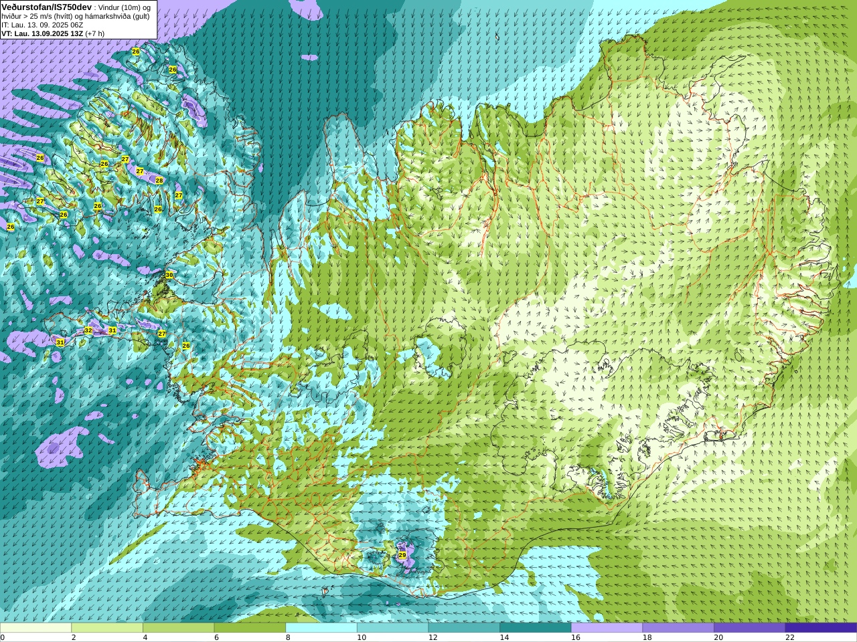Click the legend tick label 20
The image size is (857, 642).
(x=719, y=637)
